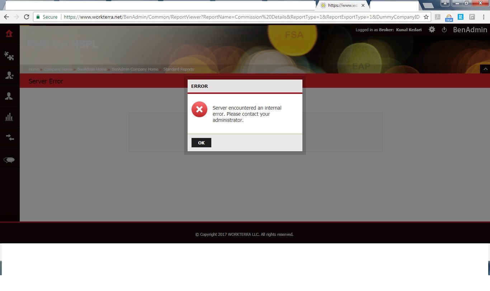The height and width of the screenshot is (291, 490).
Task: Select the single person sidebar icon
Action: 9,96
